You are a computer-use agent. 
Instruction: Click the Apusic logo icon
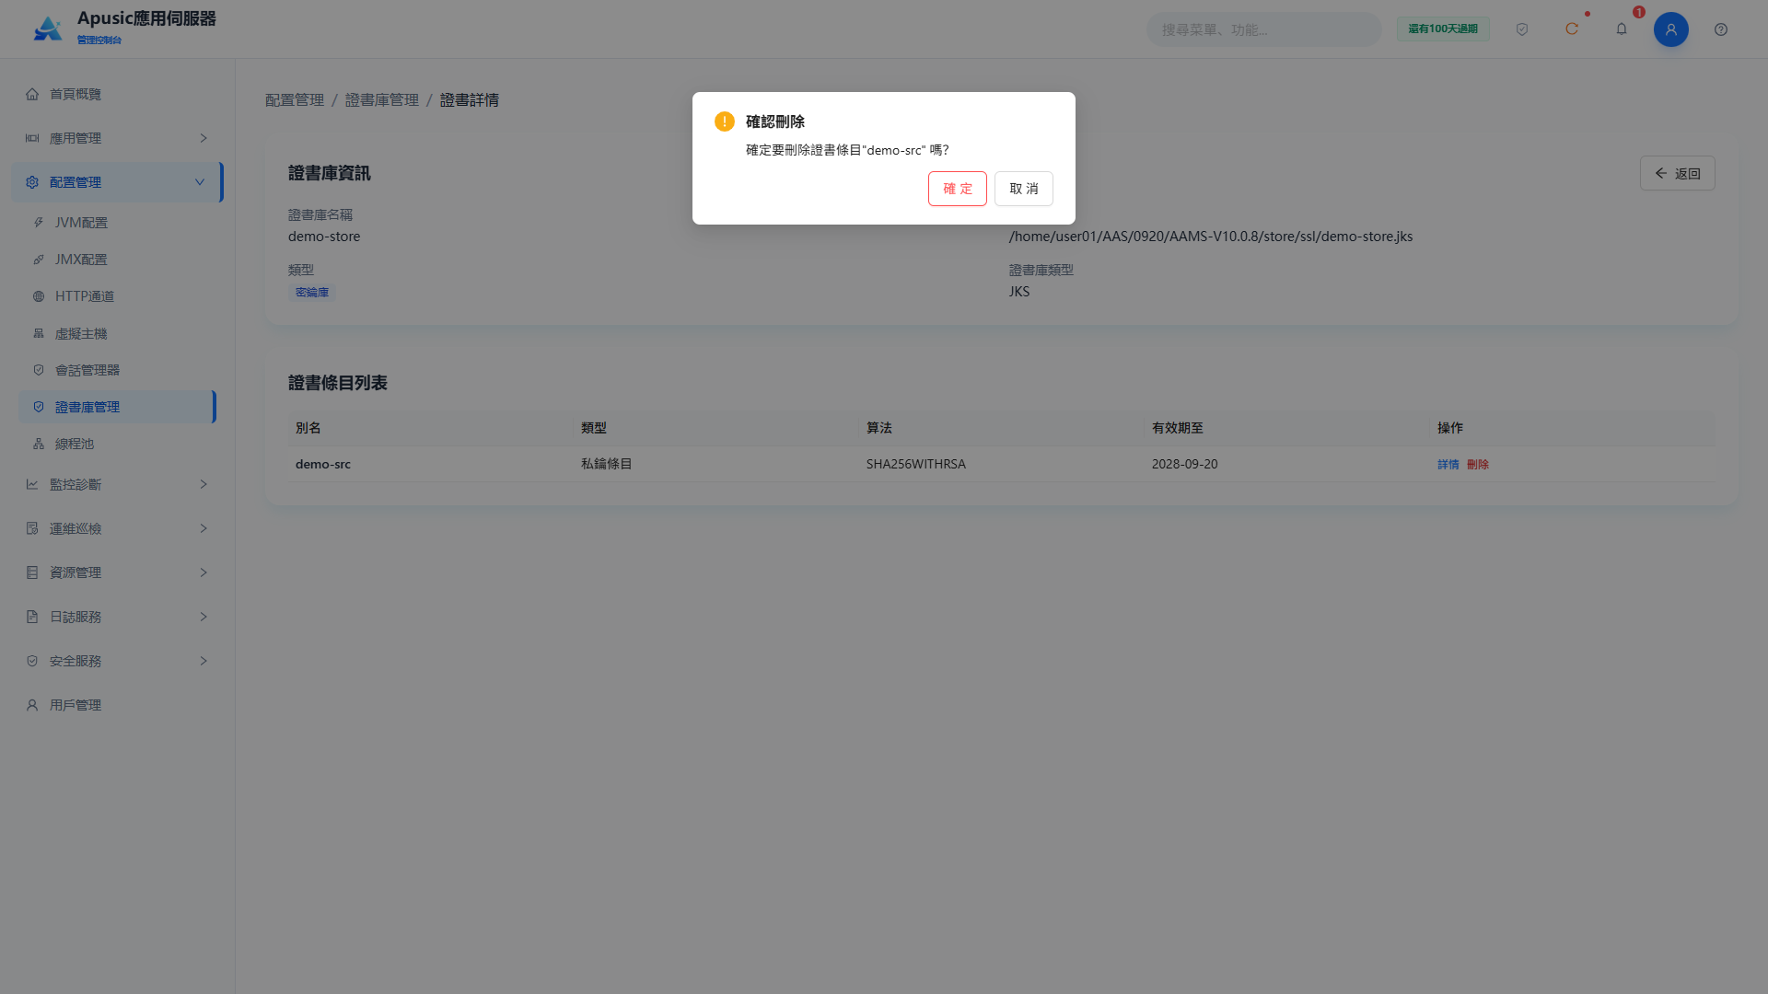point(48,29)
